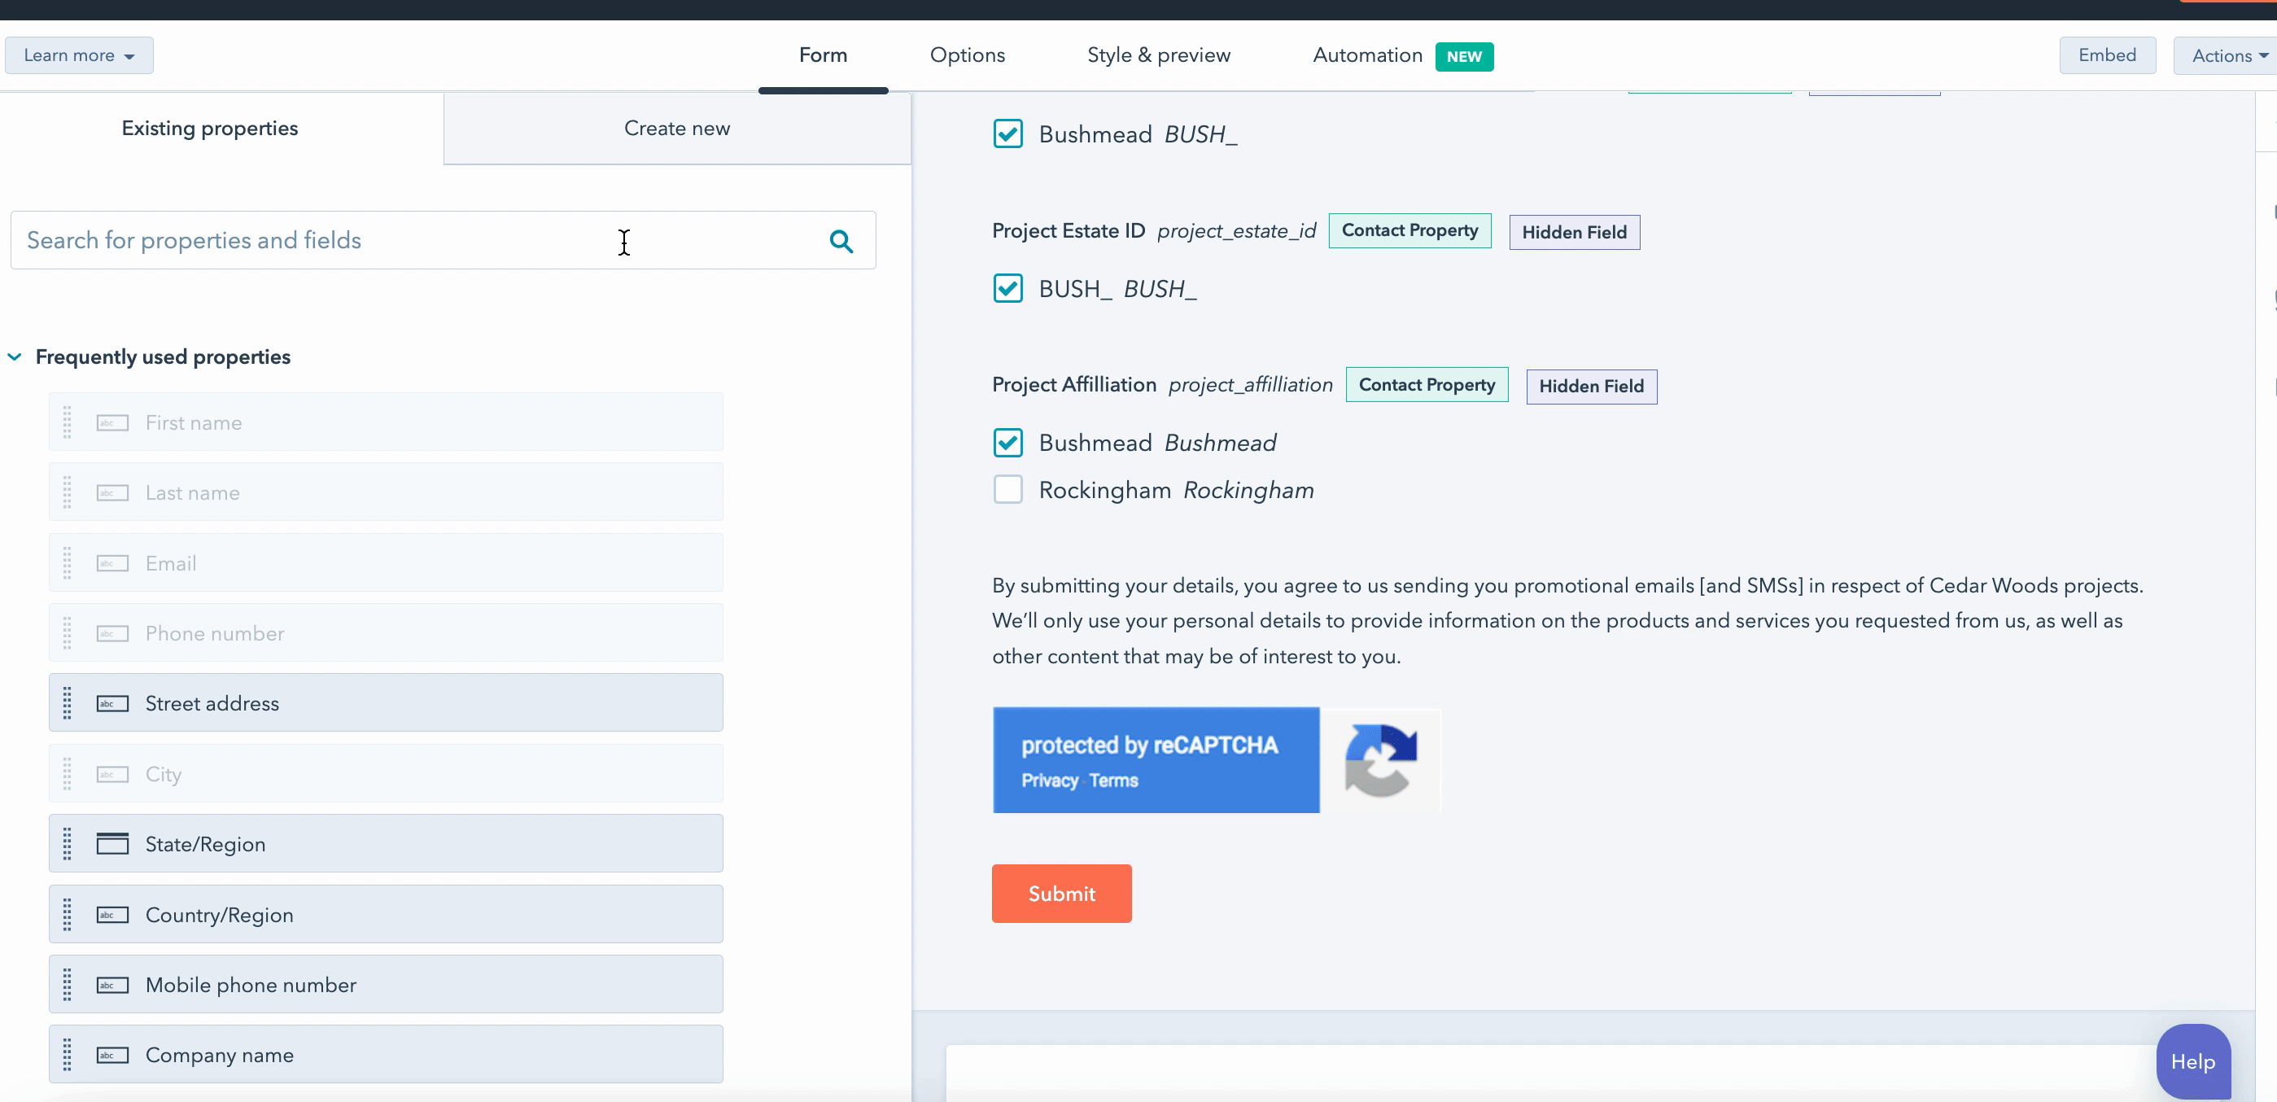Click text field icon beside Street address

pos(112,703)
